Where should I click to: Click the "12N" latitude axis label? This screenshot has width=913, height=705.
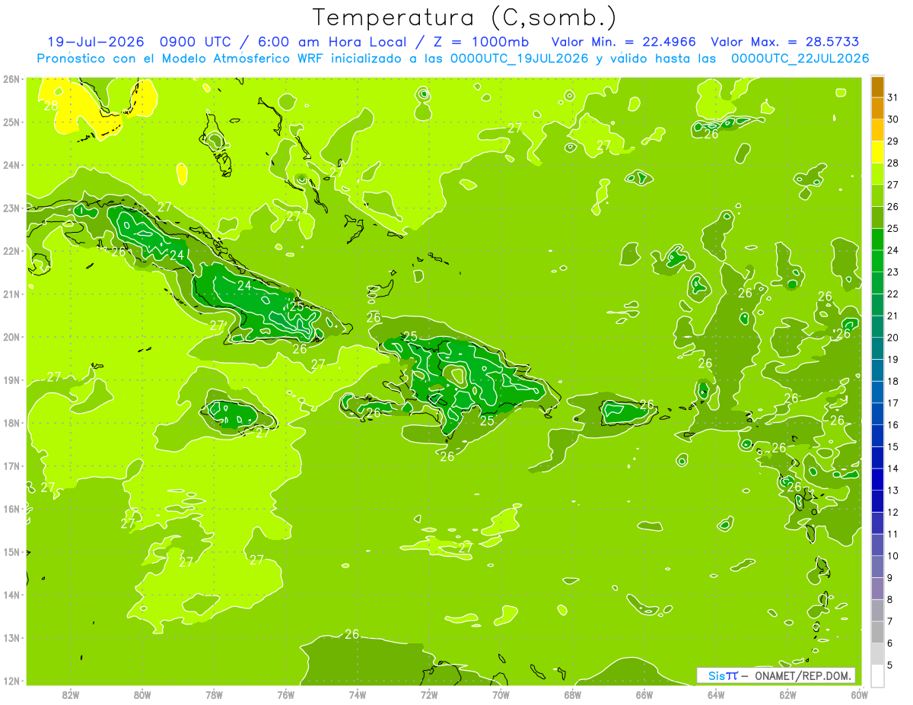pos(11,681)
